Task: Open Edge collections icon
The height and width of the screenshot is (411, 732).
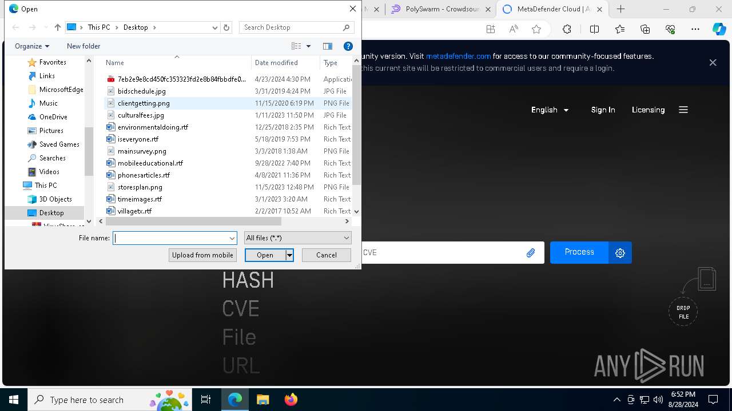Action: (x=645, y=29)
